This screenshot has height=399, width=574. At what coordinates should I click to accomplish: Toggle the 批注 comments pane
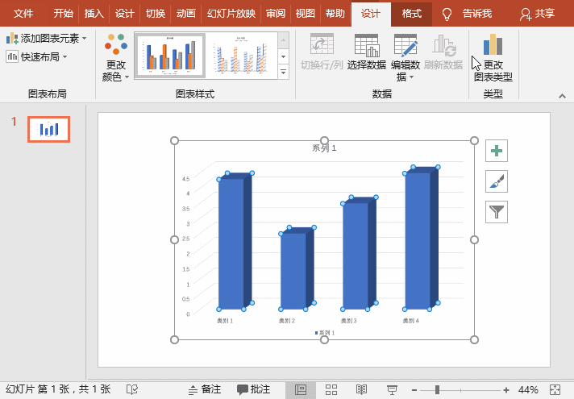[x=253, y=389]
